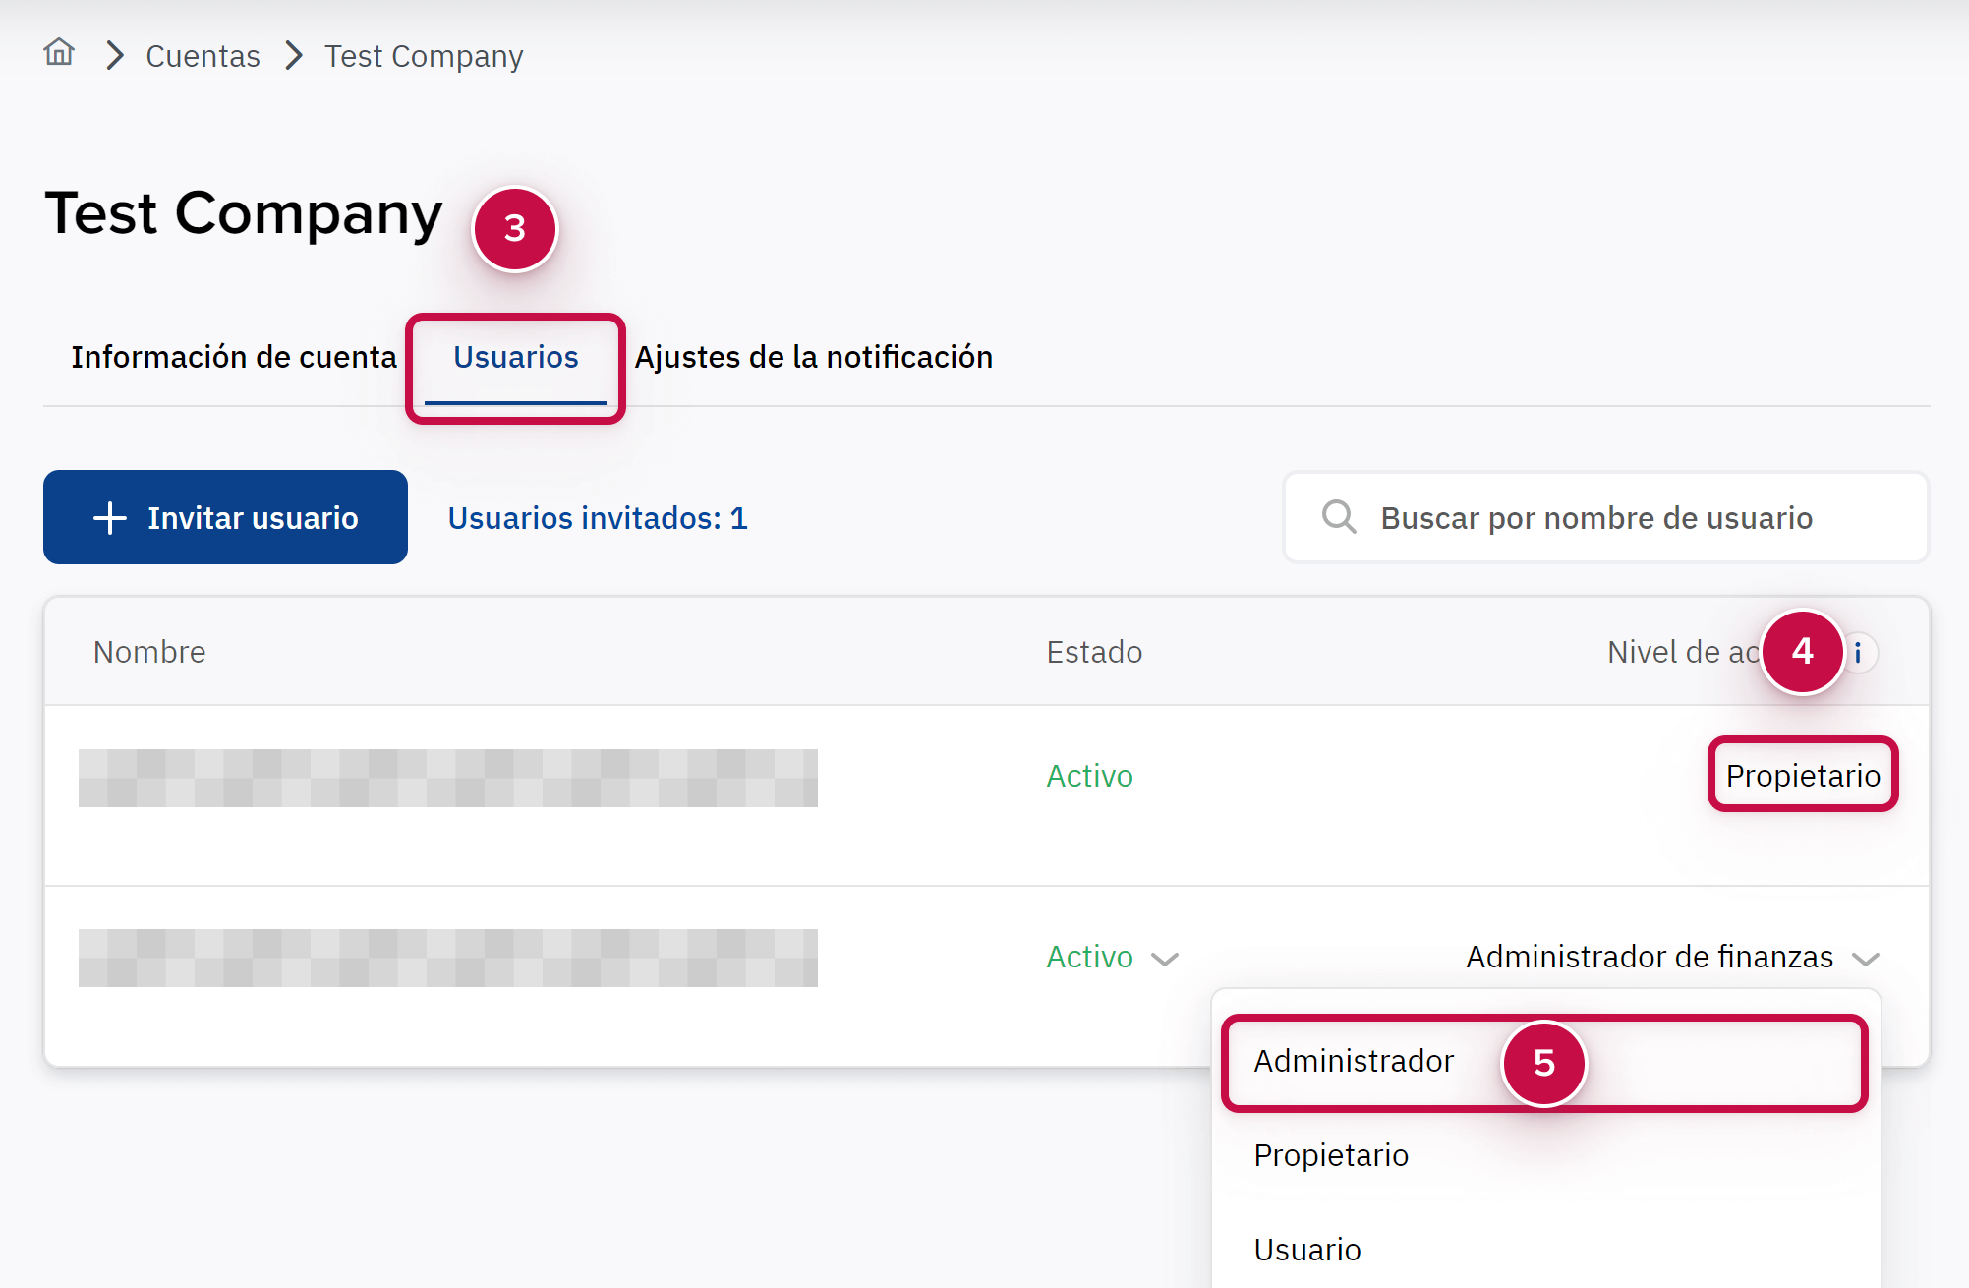The height and width of the screenshot is (1288, 1969).
Task: Pick Usuario option in dropdown
Action: click(1307, 1250)
